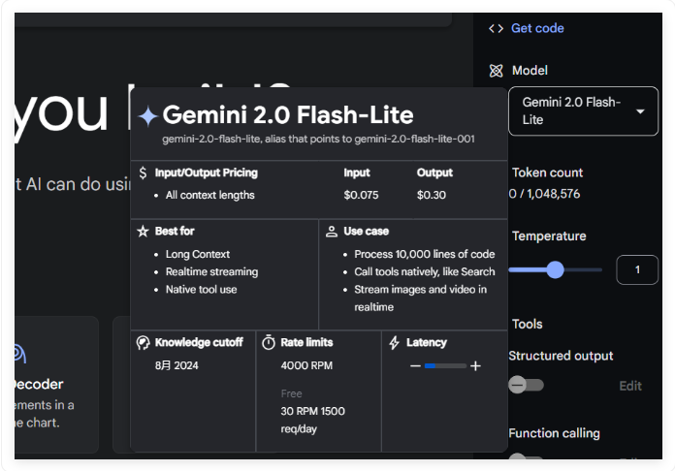Click the '30 RPM 1500 req/day' free limit
Screen dimensions: 675x471
point(312,420)
